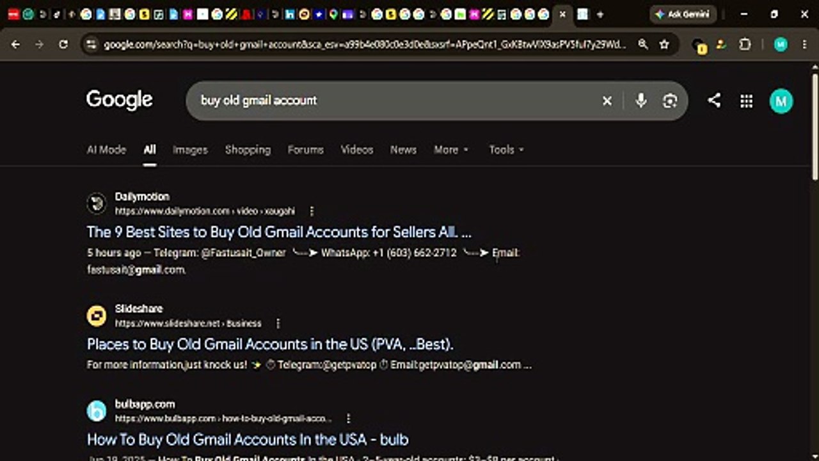Open the News results tab
This screenshot has height=461, width=819.
point(403,149)
